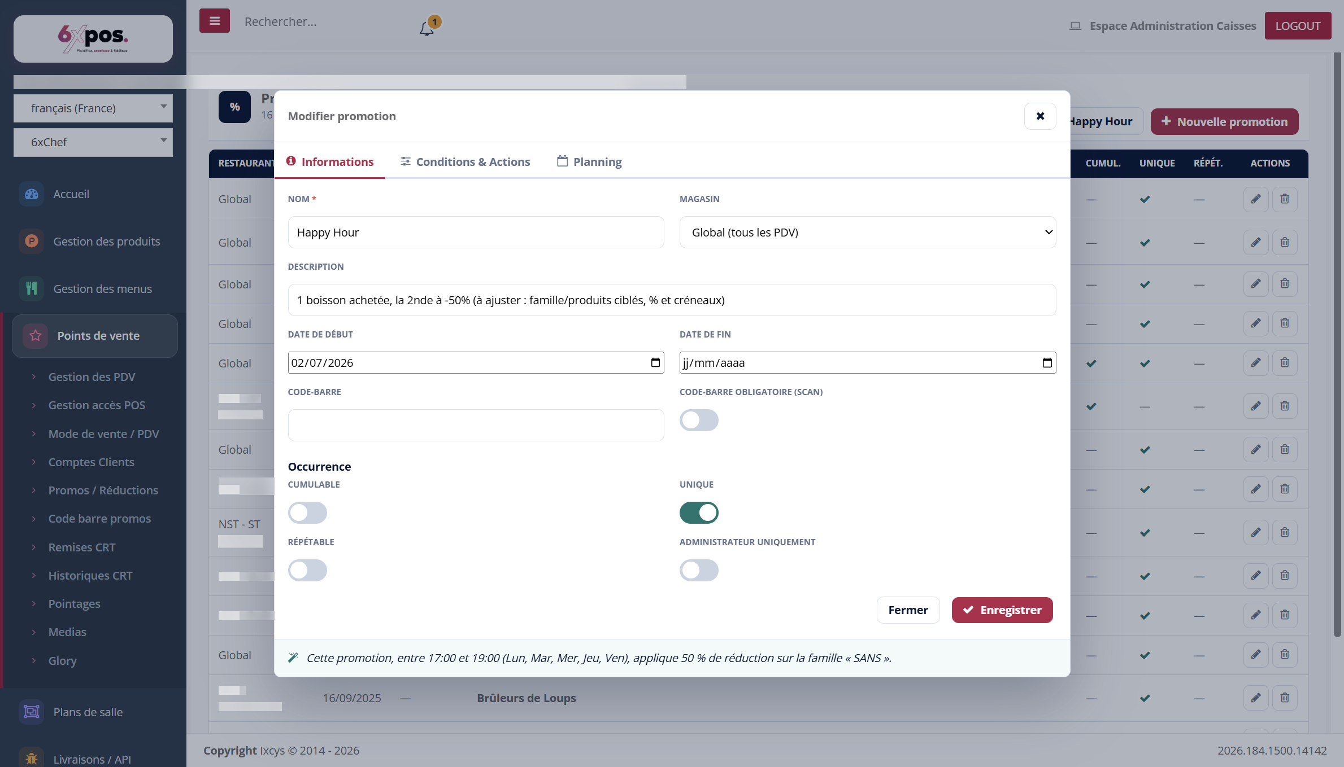
Task: Turn on Administrateur uniquement switch
Action: tap(699, 570)
